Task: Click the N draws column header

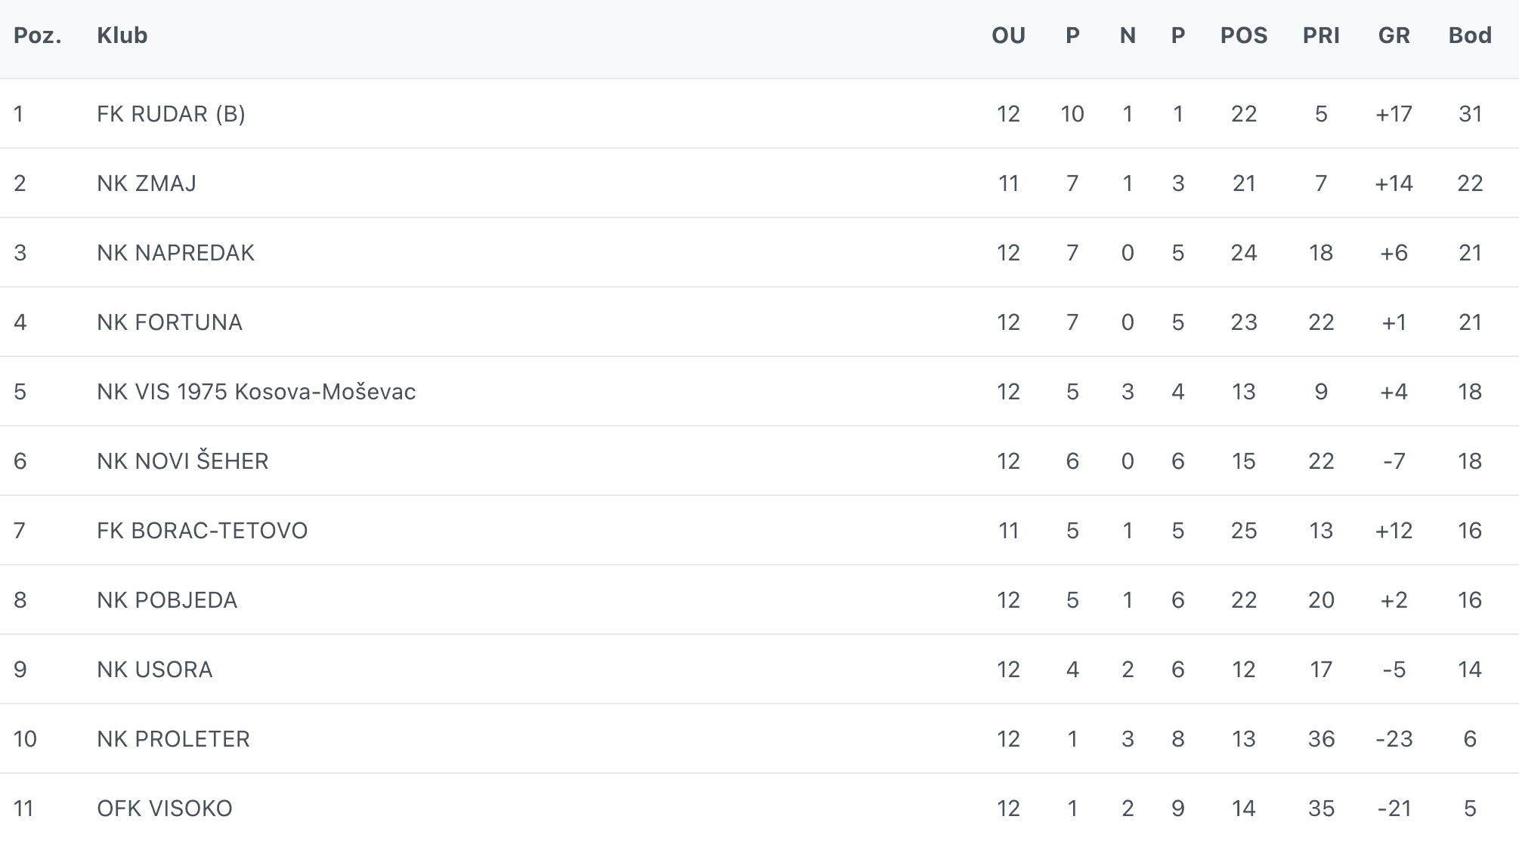Action: click(1128, 35)
